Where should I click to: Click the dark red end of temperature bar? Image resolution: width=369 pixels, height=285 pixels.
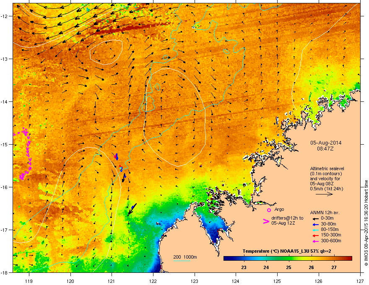pyautogui.click(x=349, y=259)
